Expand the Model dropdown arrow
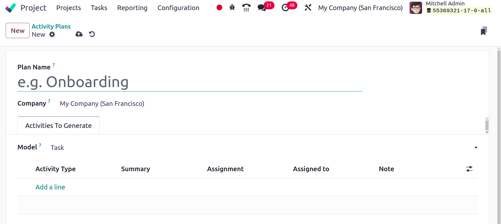 click(476, 148)
